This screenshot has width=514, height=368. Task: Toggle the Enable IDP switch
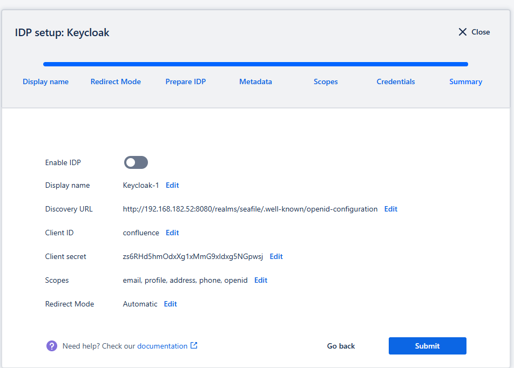[136, 162]
